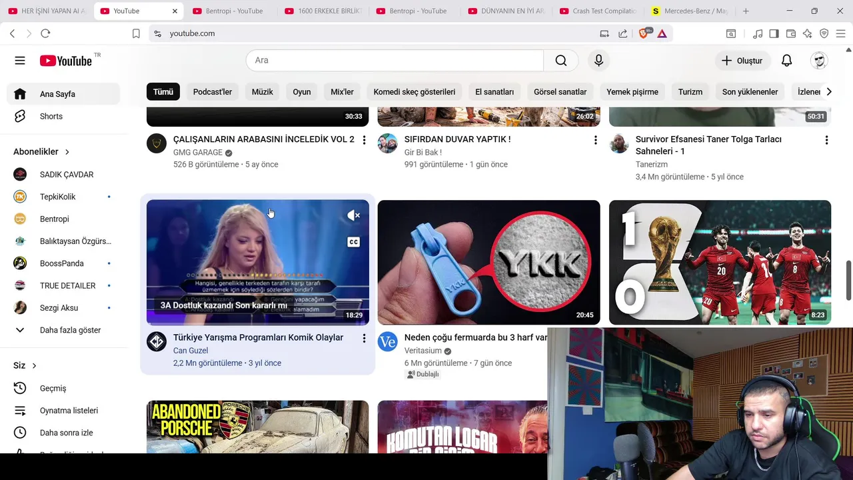Select the Turizm chip

coord(690,92)
